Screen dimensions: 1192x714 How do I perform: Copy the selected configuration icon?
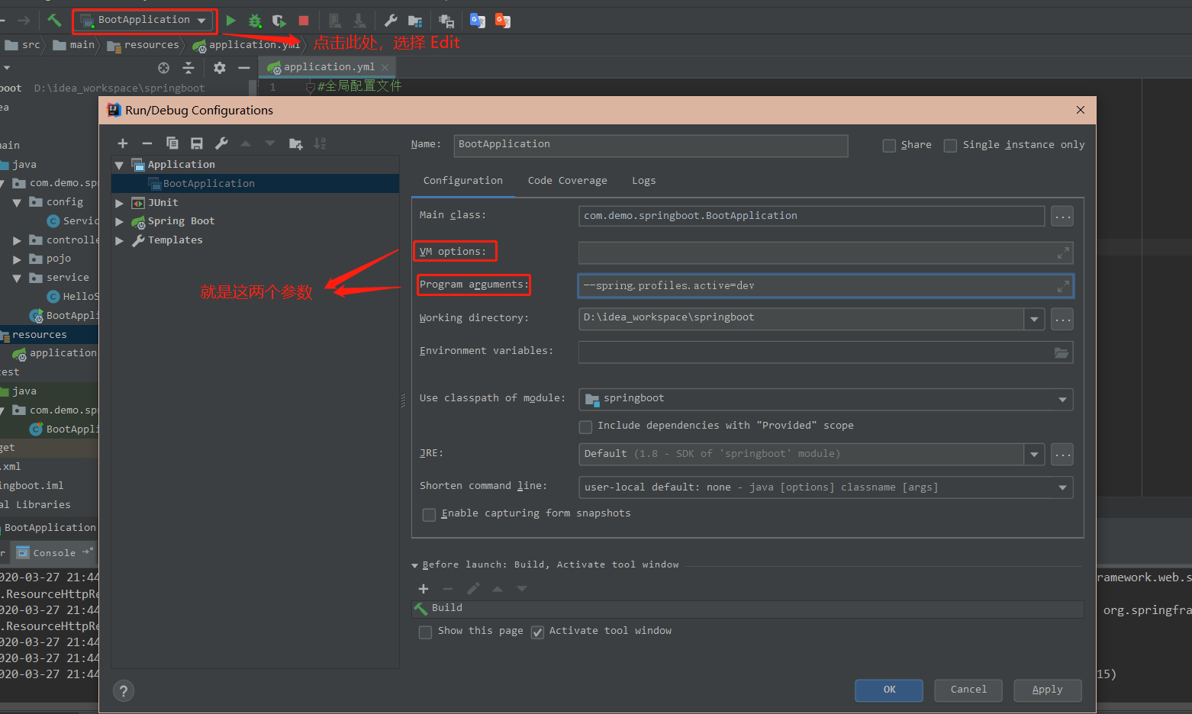tap(172, 143)
